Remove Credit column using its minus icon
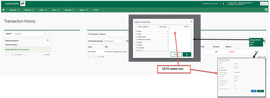The image size is (270, 98). (x=167, y=45)
